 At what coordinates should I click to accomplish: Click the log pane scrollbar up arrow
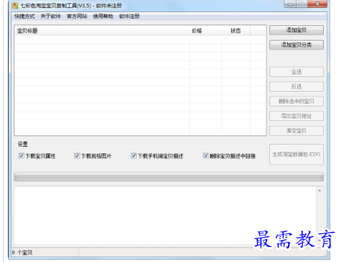tap(320, 190)
